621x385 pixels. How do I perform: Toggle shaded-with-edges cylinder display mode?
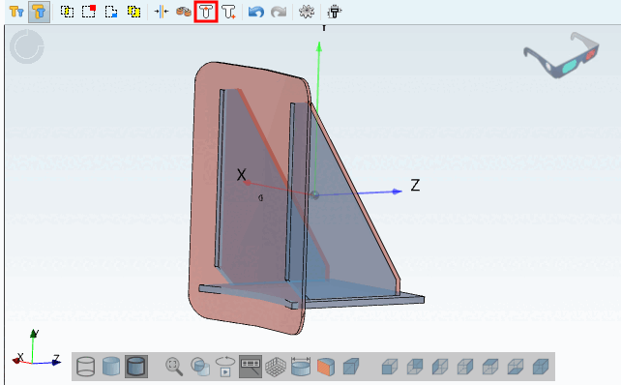pyautogui.click(x=136, y=367)
